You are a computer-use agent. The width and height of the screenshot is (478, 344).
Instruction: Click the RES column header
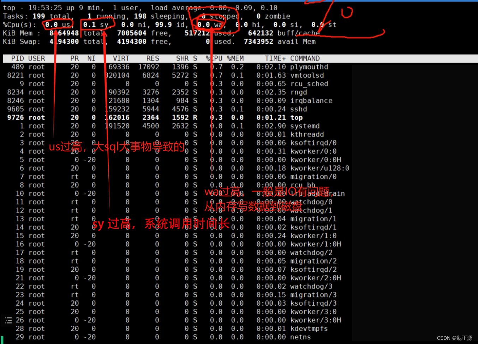pos(153,59)
